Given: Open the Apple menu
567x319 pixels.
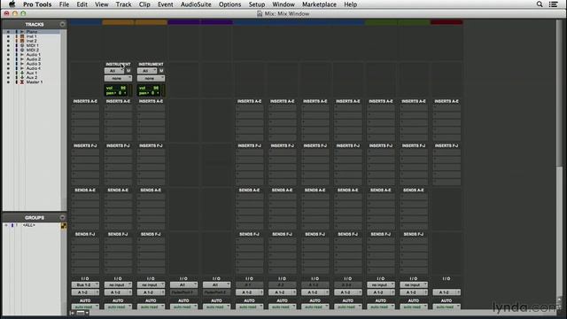Looking at the screenshot, I should pos(12,4).
